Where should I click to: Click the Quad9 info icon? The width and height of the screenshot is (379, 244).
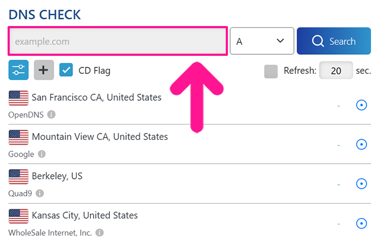tap(40, 193)
